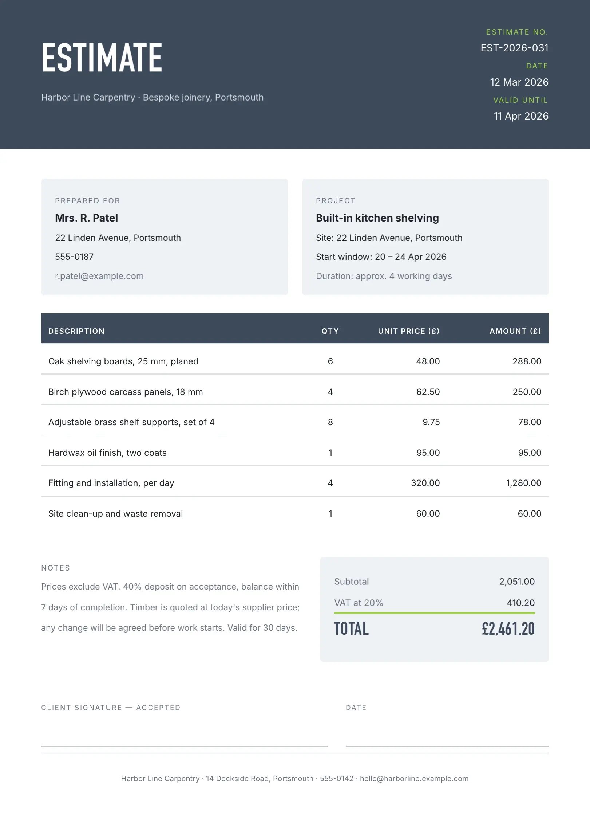The image size is (590, 834).
Task: Select Adjustable brass shelf supports description
Action: coord(131,422)
